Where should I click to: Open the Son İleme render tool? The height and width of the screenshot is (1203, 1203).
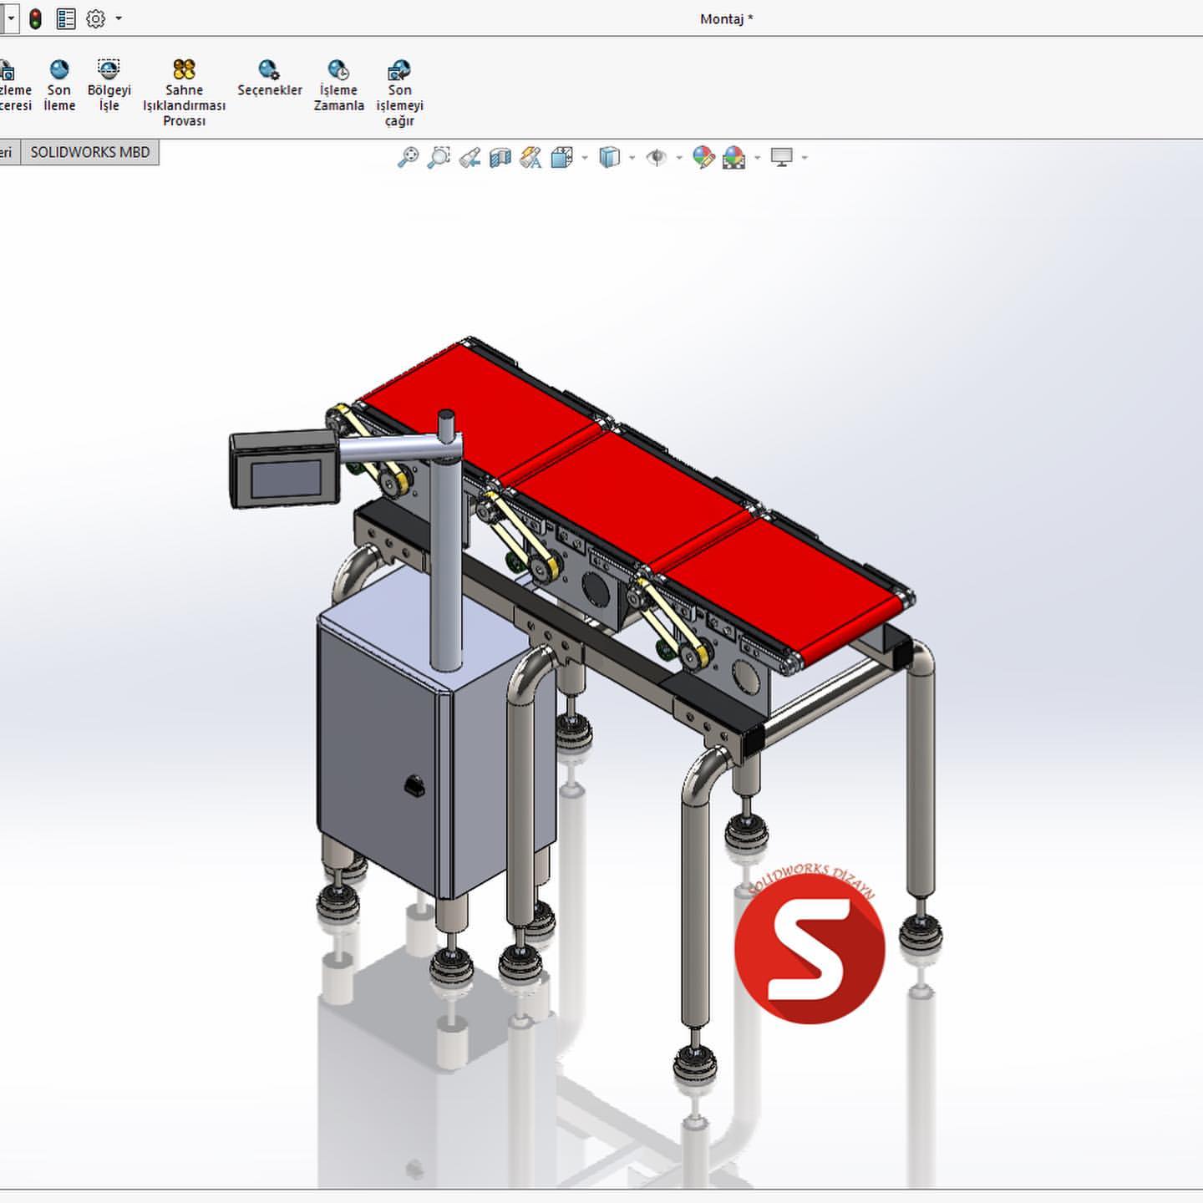58,81
